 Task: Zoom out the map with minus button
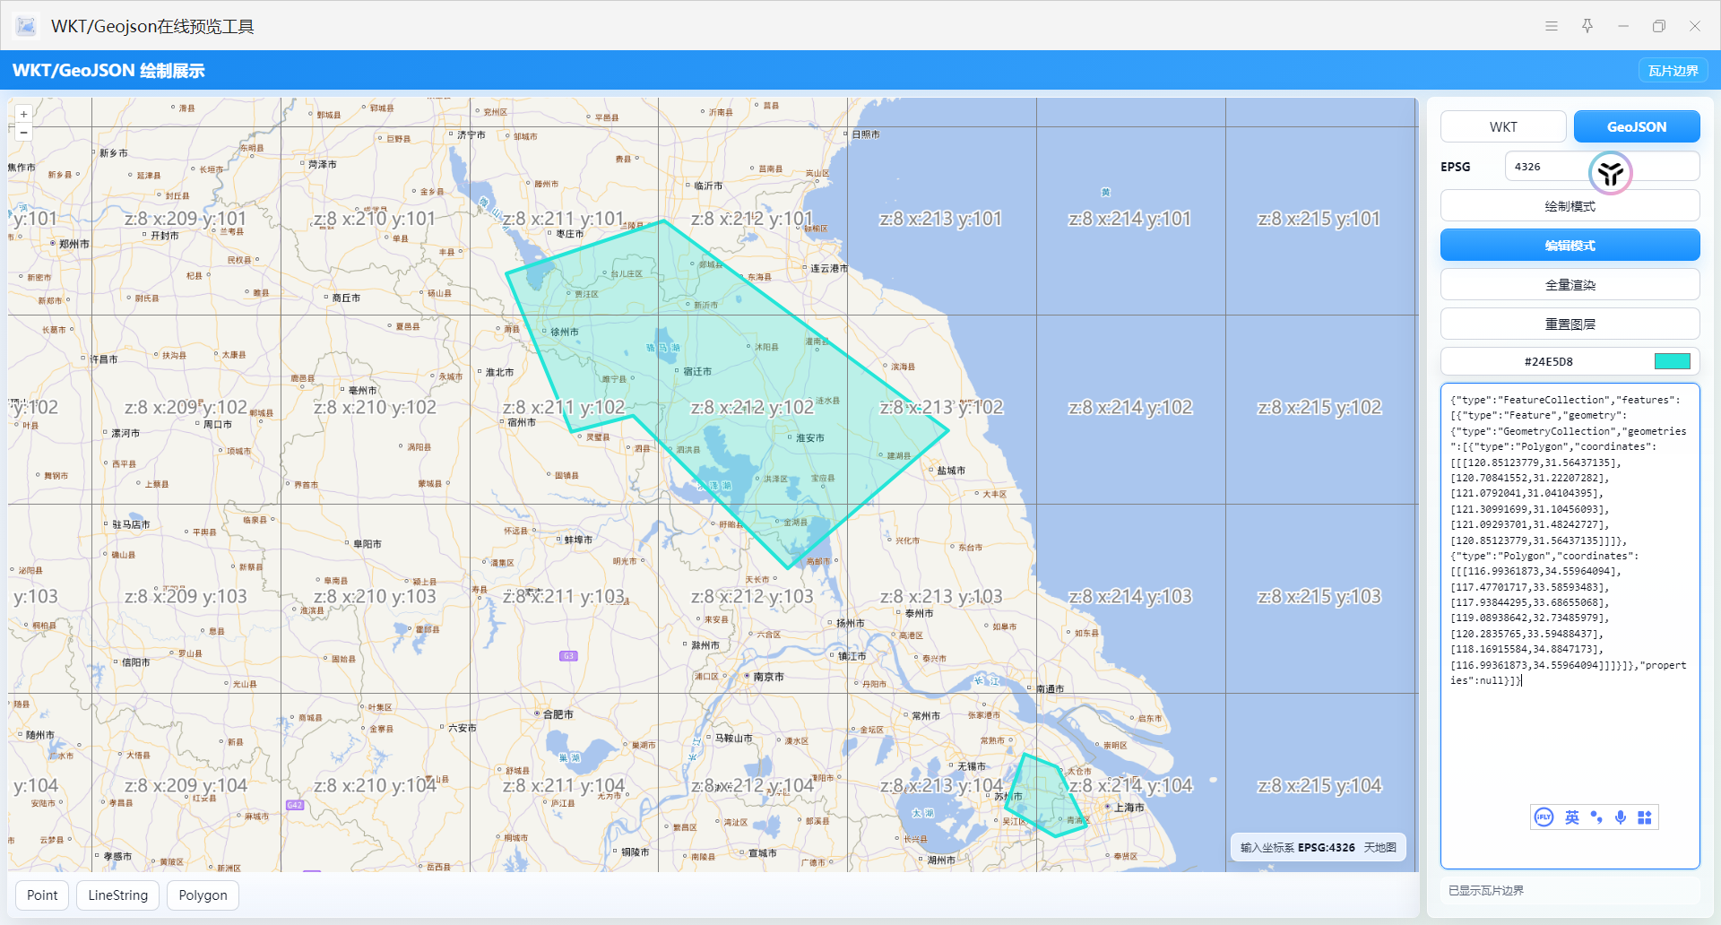[23, 133]
